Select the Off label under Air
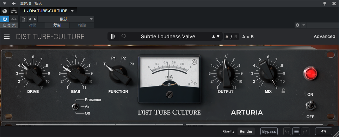The width and height of the screenshot is (339, 137). pos(87,113)
